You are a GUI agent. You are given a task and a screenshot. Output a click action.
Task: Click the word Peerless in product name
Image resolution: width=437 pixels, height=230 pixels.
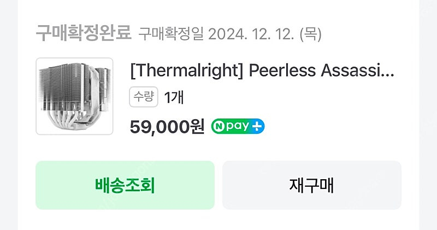click(278, 70)
